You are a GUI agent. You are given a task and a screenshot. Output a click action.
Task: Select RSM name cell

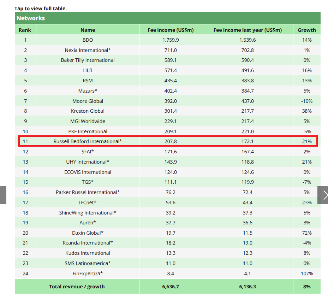(x=88, y=81)
